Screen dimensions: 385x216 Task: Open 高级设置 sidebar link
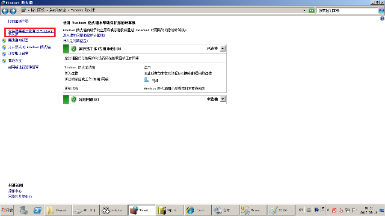point(14,61)
